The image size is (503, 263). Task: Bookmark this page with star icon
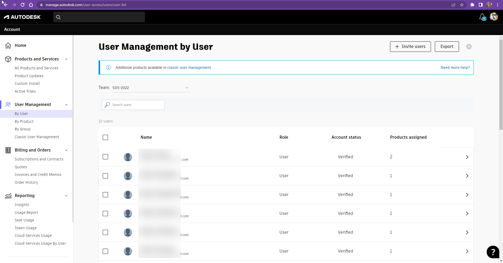(462, 5)
